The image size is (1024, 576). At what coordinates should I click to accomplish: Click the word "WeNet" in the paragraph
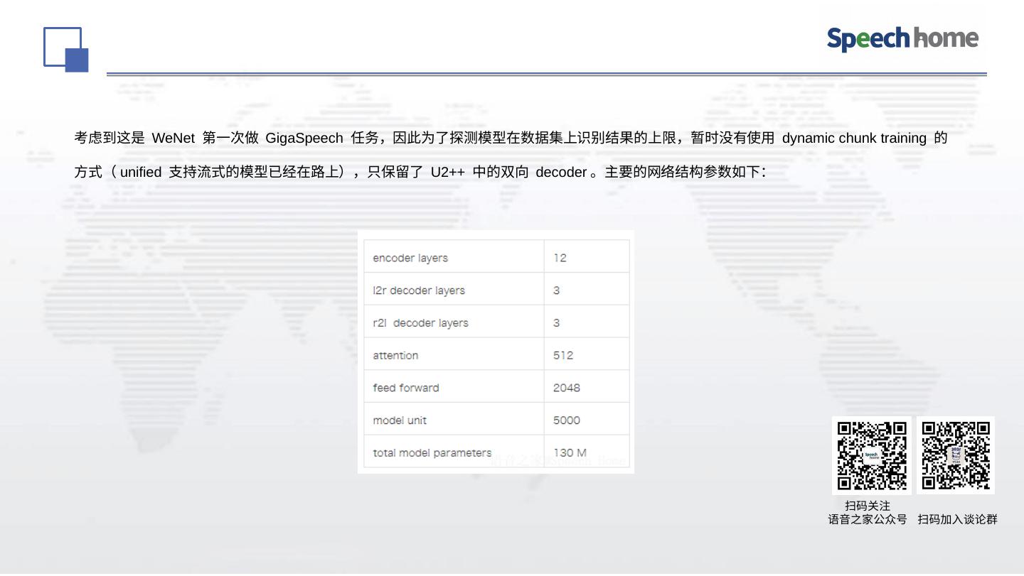[173, 138]
